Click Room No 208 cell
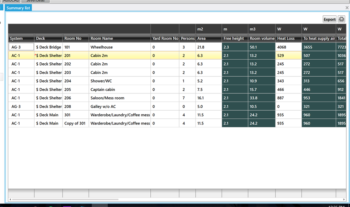Viewport: 350px width, 207px height. [x=76, y=106]
